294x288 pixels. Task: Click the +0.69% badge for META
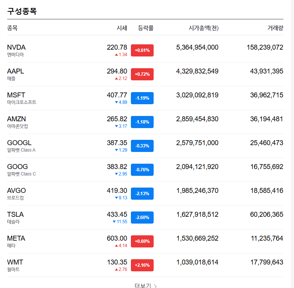[x=142, y=241]
